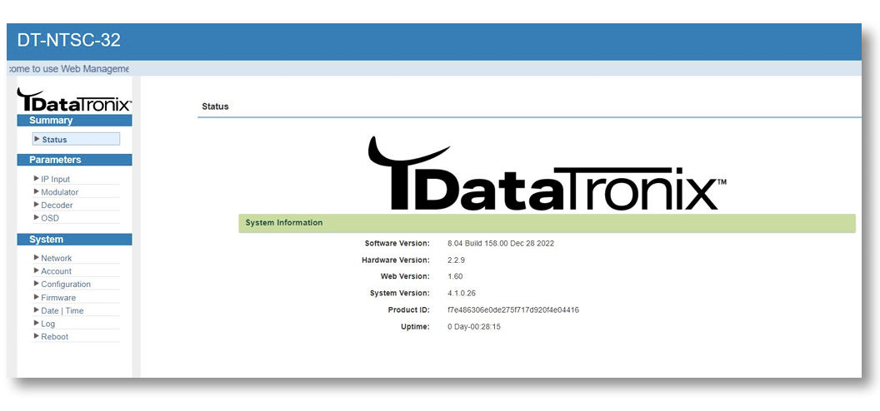The height and width of the screenshot is (411, 880).
Task: Click the Product ID label
Action: [x=408, y=309]
